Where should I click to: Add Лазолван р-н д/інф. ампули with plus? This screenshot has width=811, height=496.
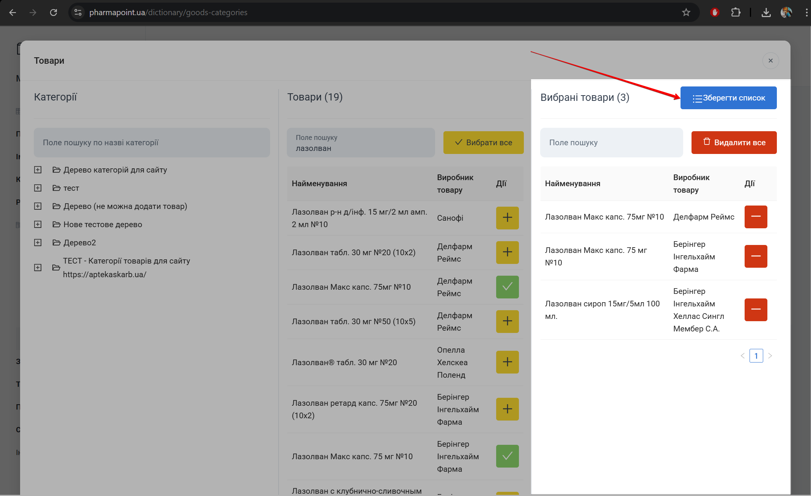[x=507, y=218]
